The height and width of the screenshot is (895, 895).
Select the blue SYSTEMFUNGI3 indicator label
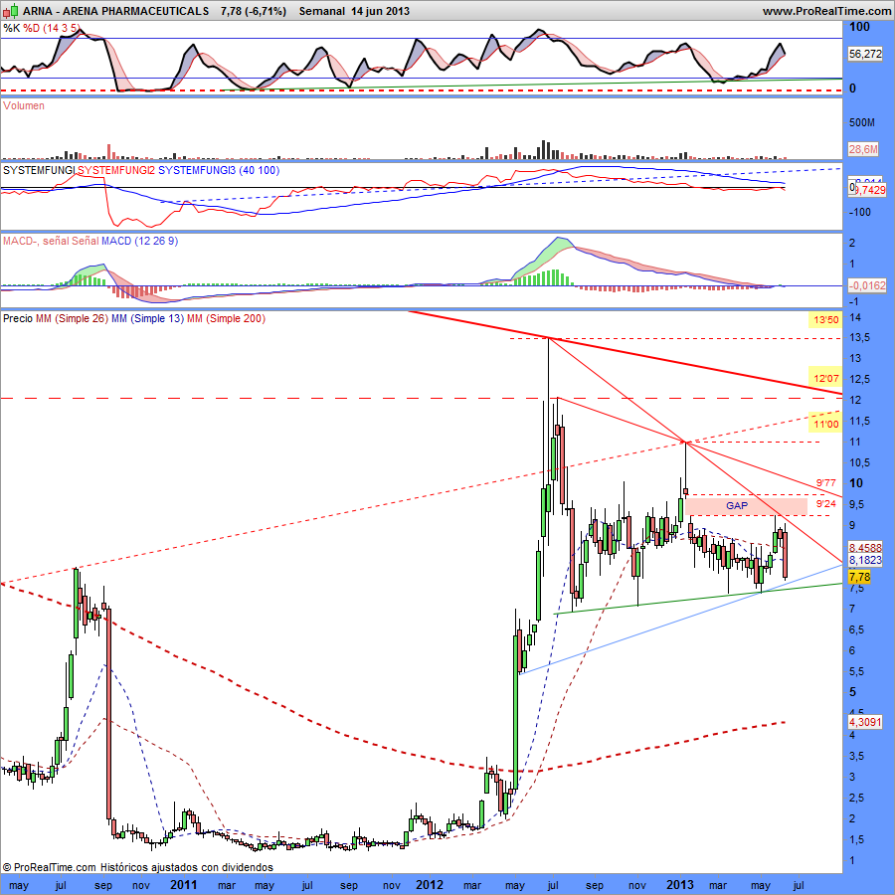pyautogui.click(x=197, y=170)
